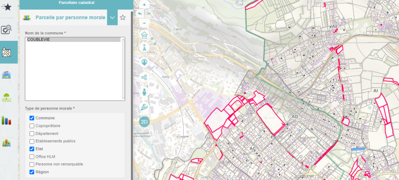Open the tree vegetation sidebar module
399x180 pixels.
(7, 98)
